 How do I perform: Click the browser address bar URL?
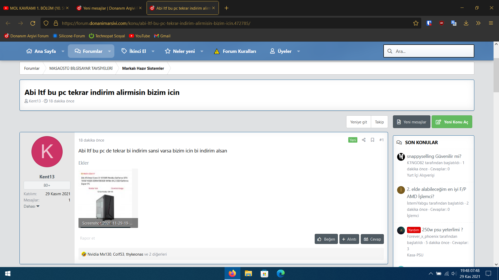click(x=156, y=23)
